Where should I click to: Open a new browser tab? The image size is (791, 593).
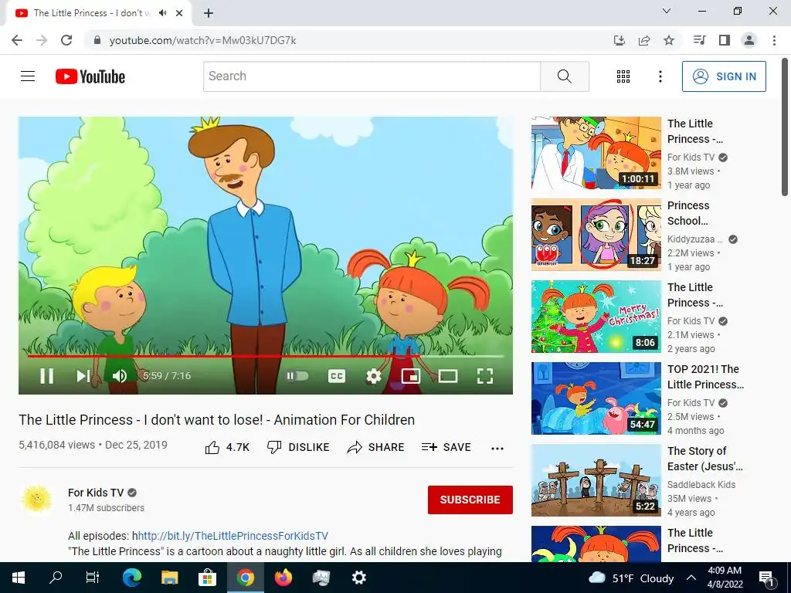tap(209, 13)
